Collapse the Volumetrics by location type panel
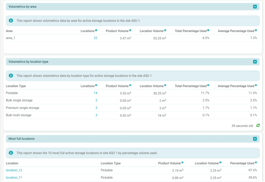 click(255, 62)
